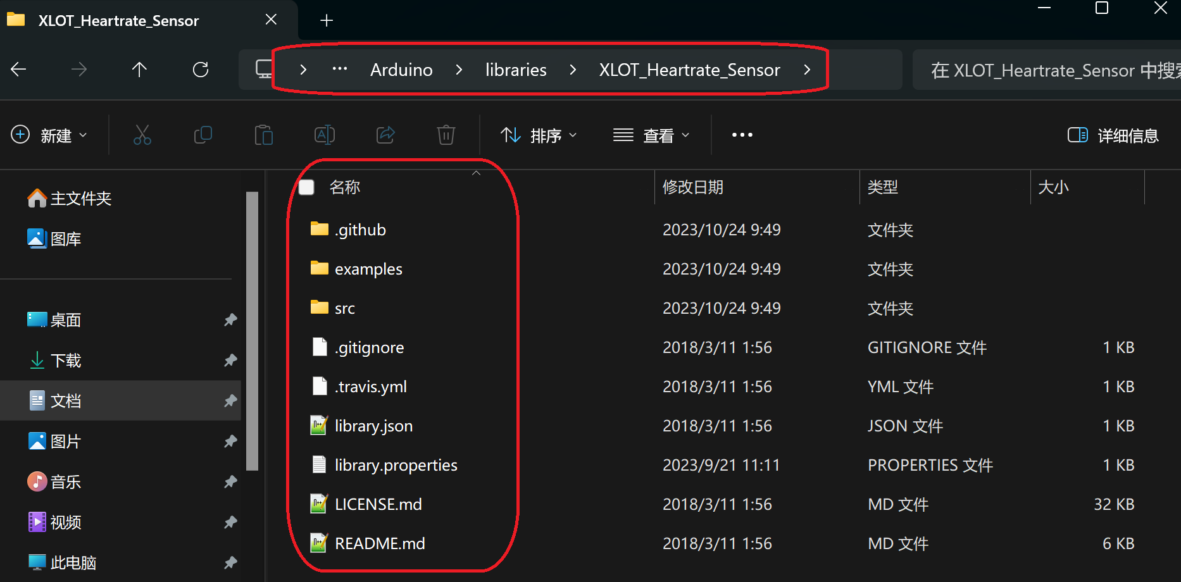Open the toolbar's three-dot more options menu
The height and width of the screenshot is (582, 1181).
[x=742, y=135]
